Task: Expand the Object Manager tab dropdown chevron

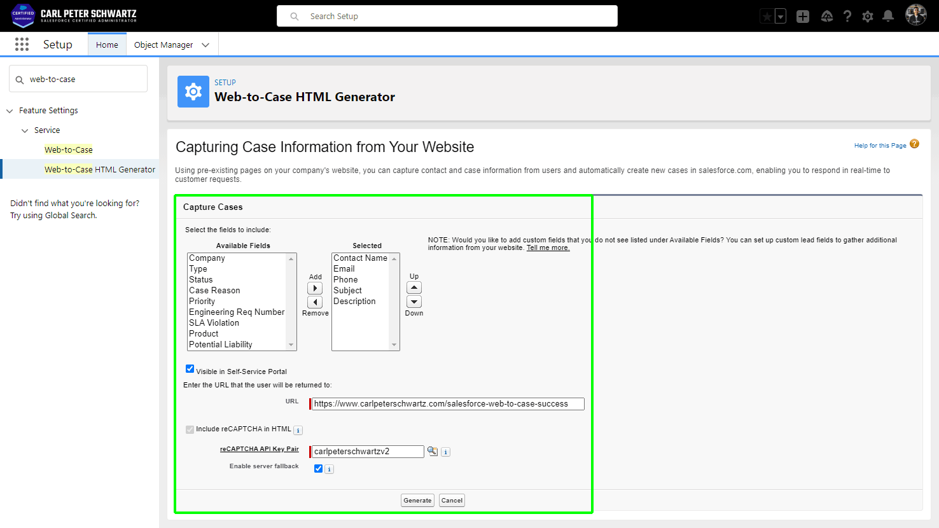Action: 205,45
